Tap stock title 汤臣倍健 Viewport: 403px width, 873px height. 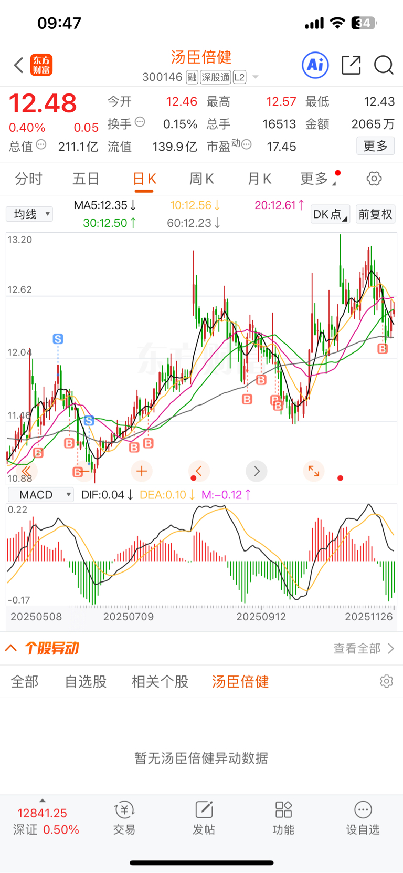[201, 57]
